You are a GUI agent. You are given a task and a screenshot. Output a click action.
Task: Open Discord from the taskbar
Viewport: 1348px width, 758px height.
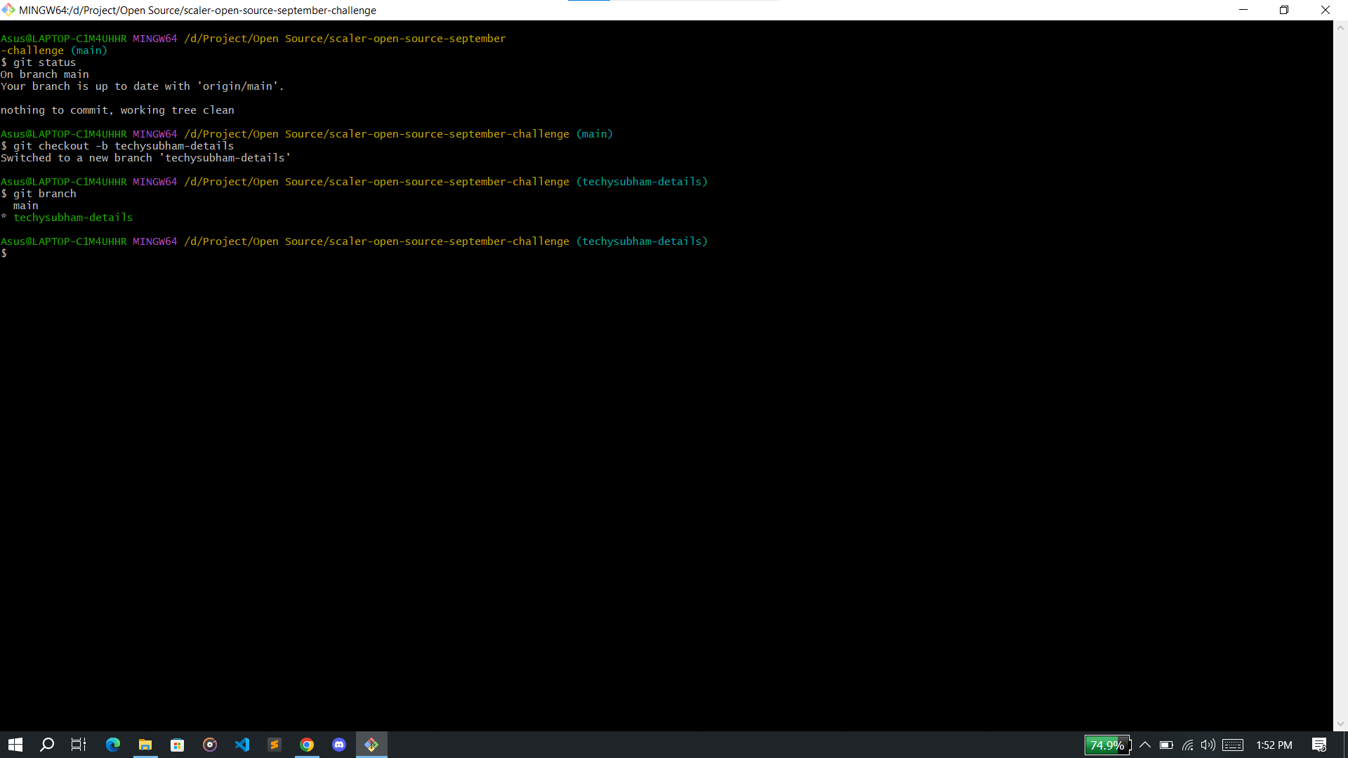(339, 745)
